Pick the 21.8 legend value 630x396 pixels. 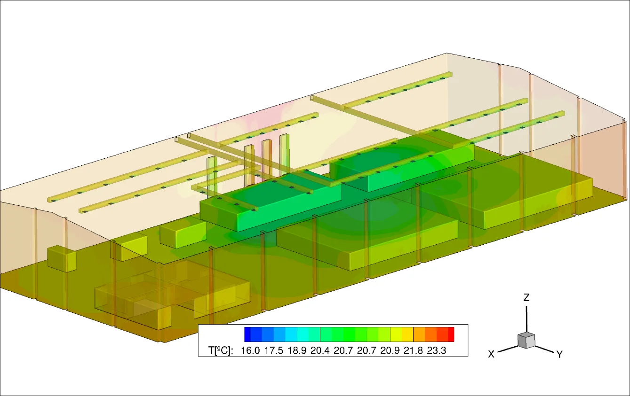click(413, 350)
